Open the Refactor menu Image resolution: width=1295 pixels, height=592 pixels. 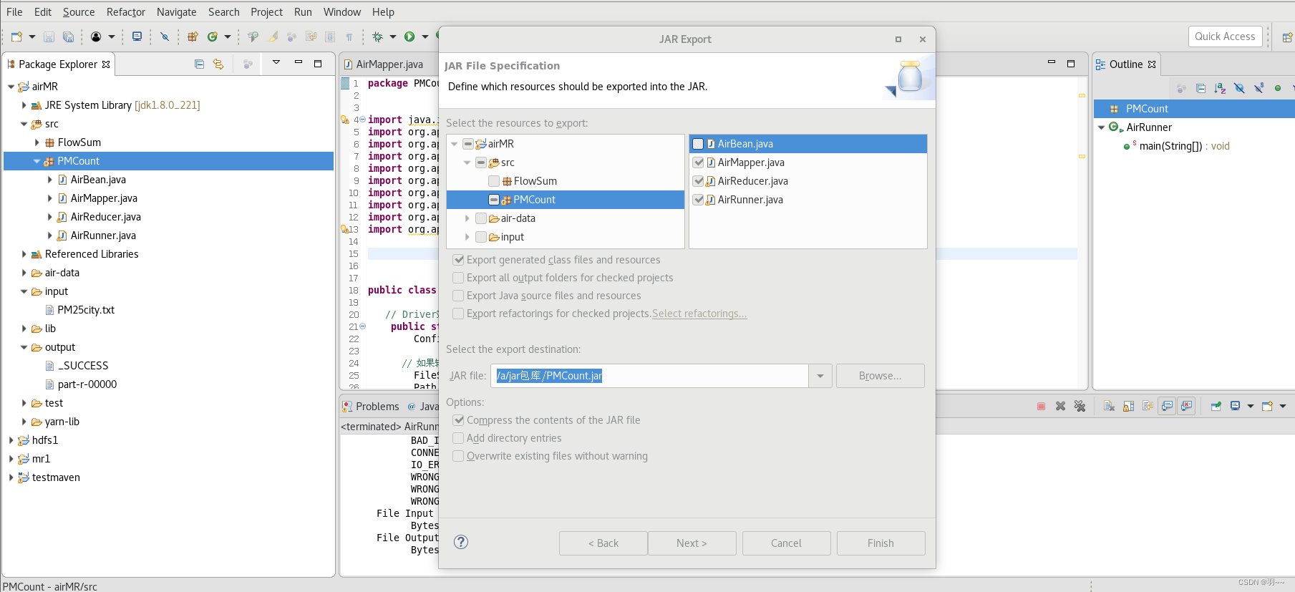pos(125,12)
